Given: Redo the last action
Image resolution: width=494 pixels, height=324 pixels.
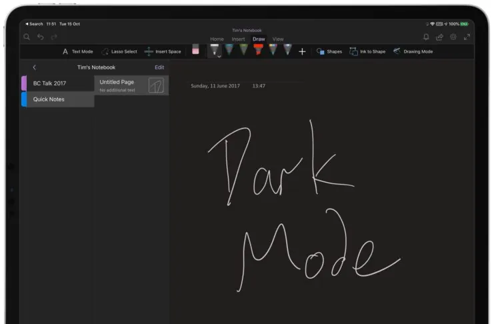Looking at the screenshot, I should (54, 37).
